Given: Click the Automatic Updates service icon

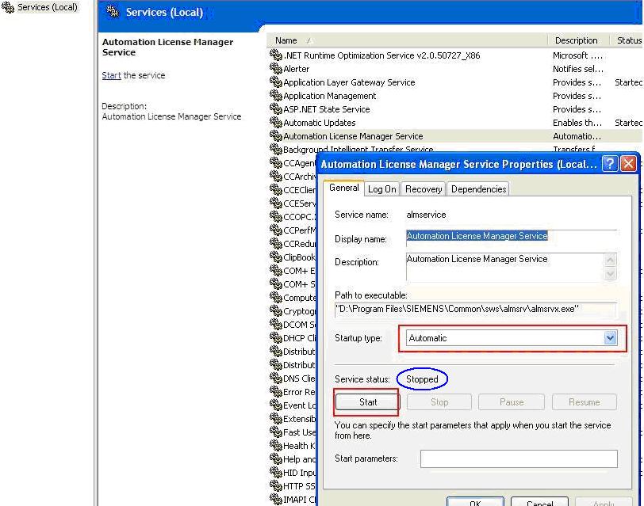Looking at the screenshot, I should point(275,122).
